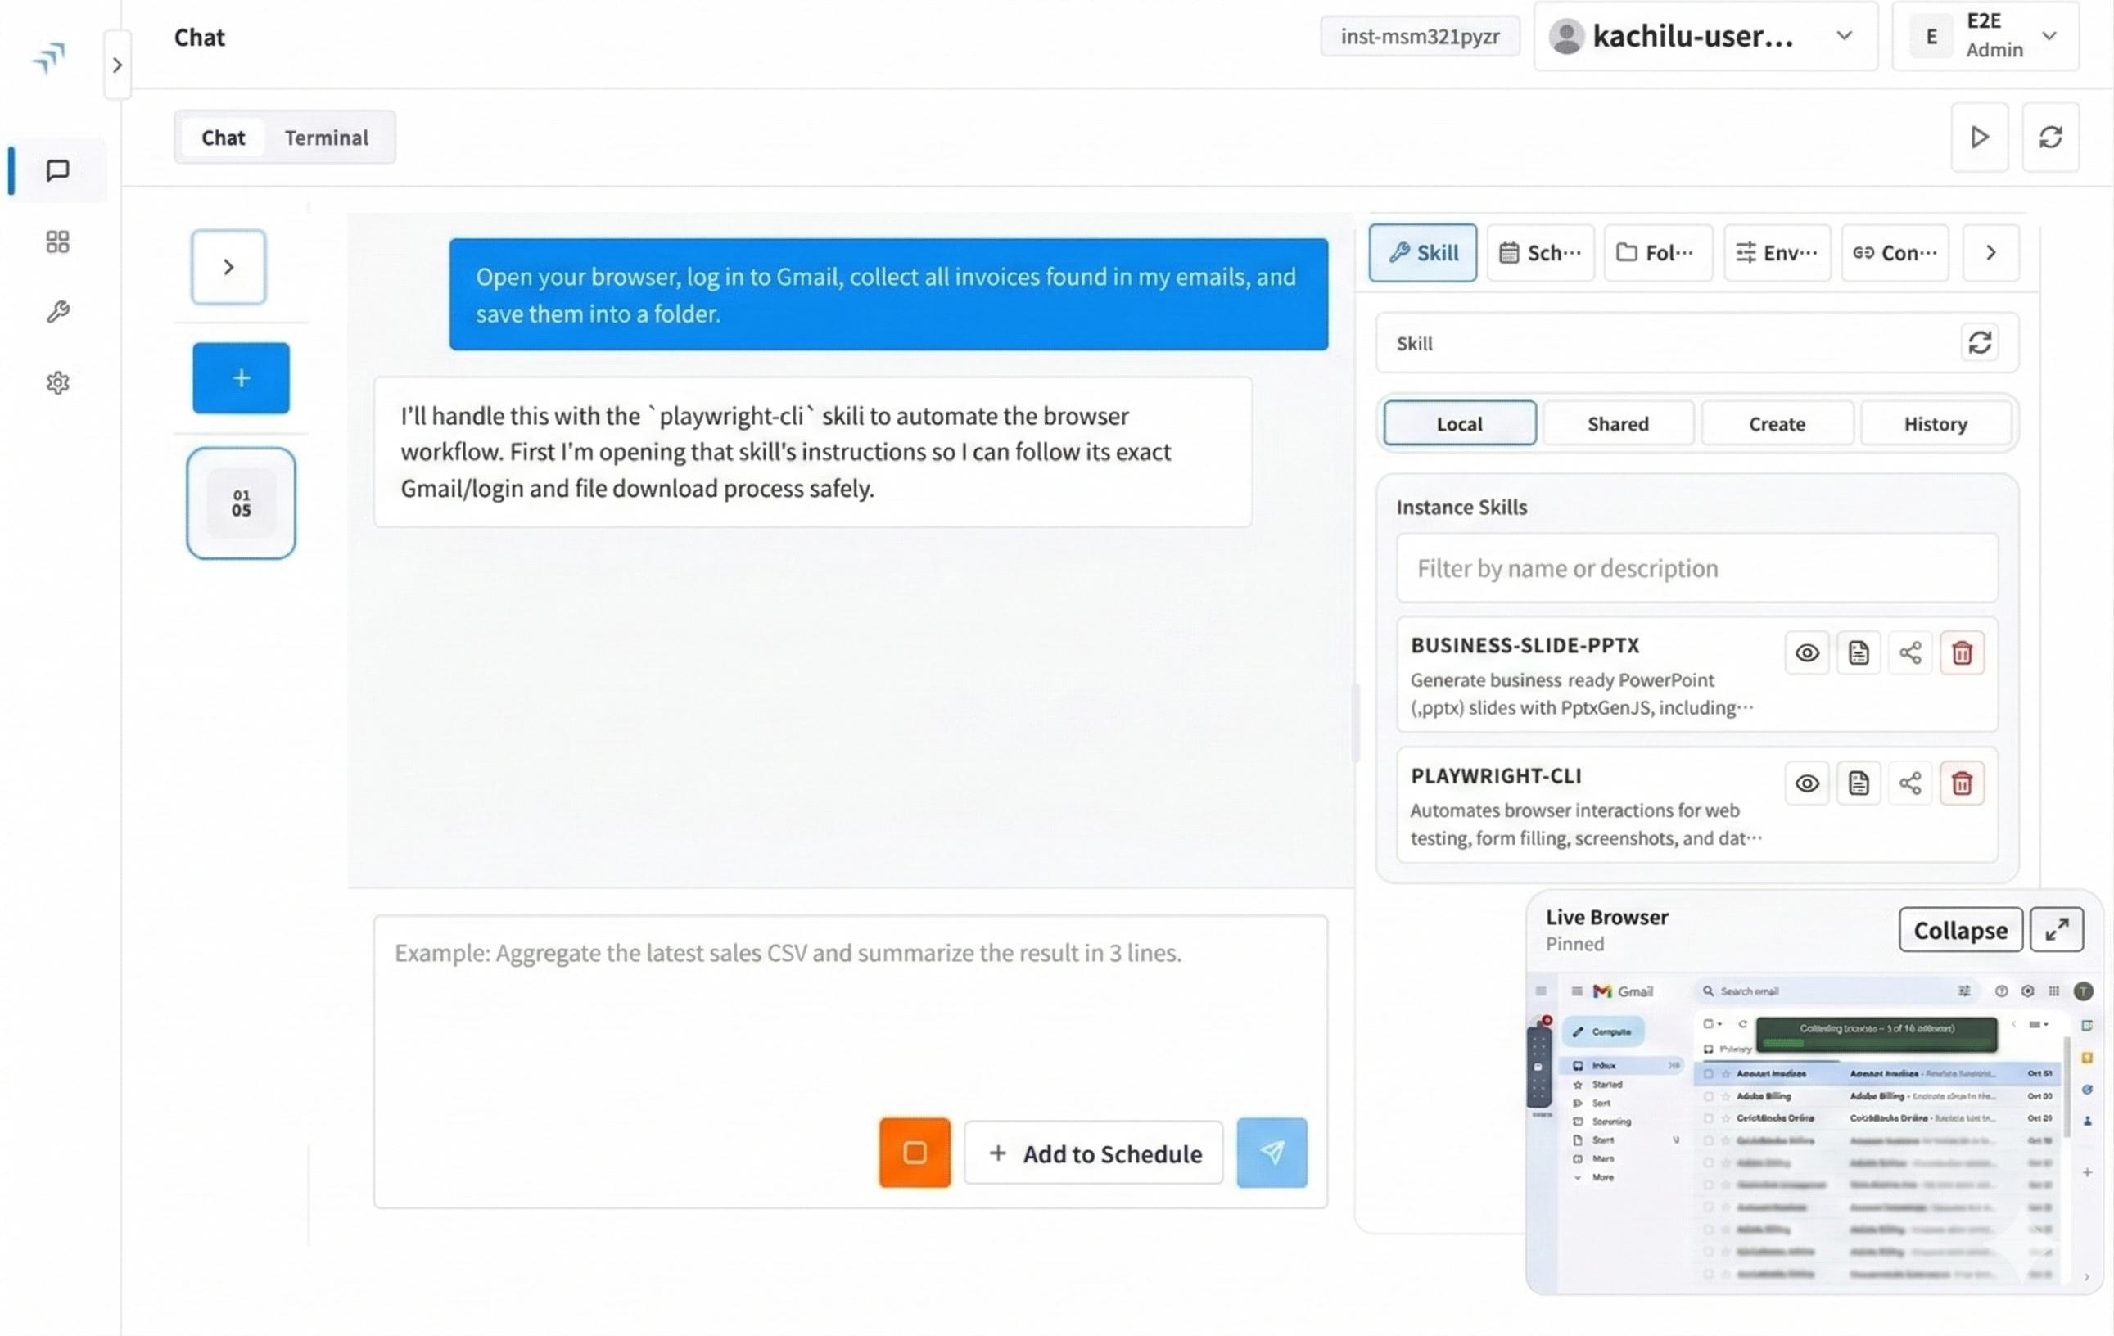Switch to the Terminal tab
This screenshot has height=1336, width=2114.
point(326,137)
